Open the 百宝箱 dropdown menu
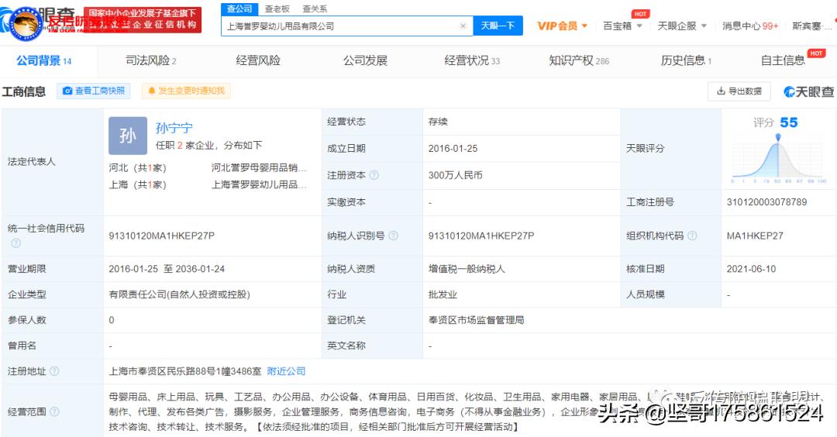This screenshot has height=437, width=837. coord(622,26)
